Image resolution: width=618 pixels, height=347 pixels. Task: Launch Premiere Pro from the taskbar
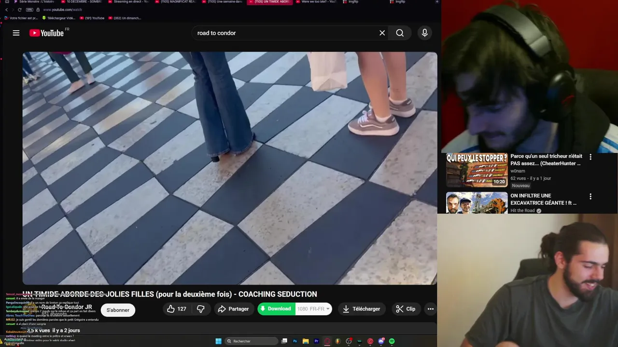coord(316,341)
